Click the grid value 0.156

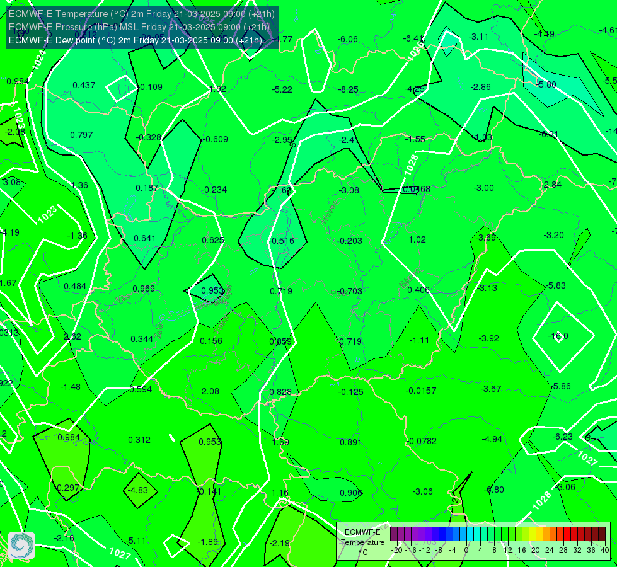(211, 341)
